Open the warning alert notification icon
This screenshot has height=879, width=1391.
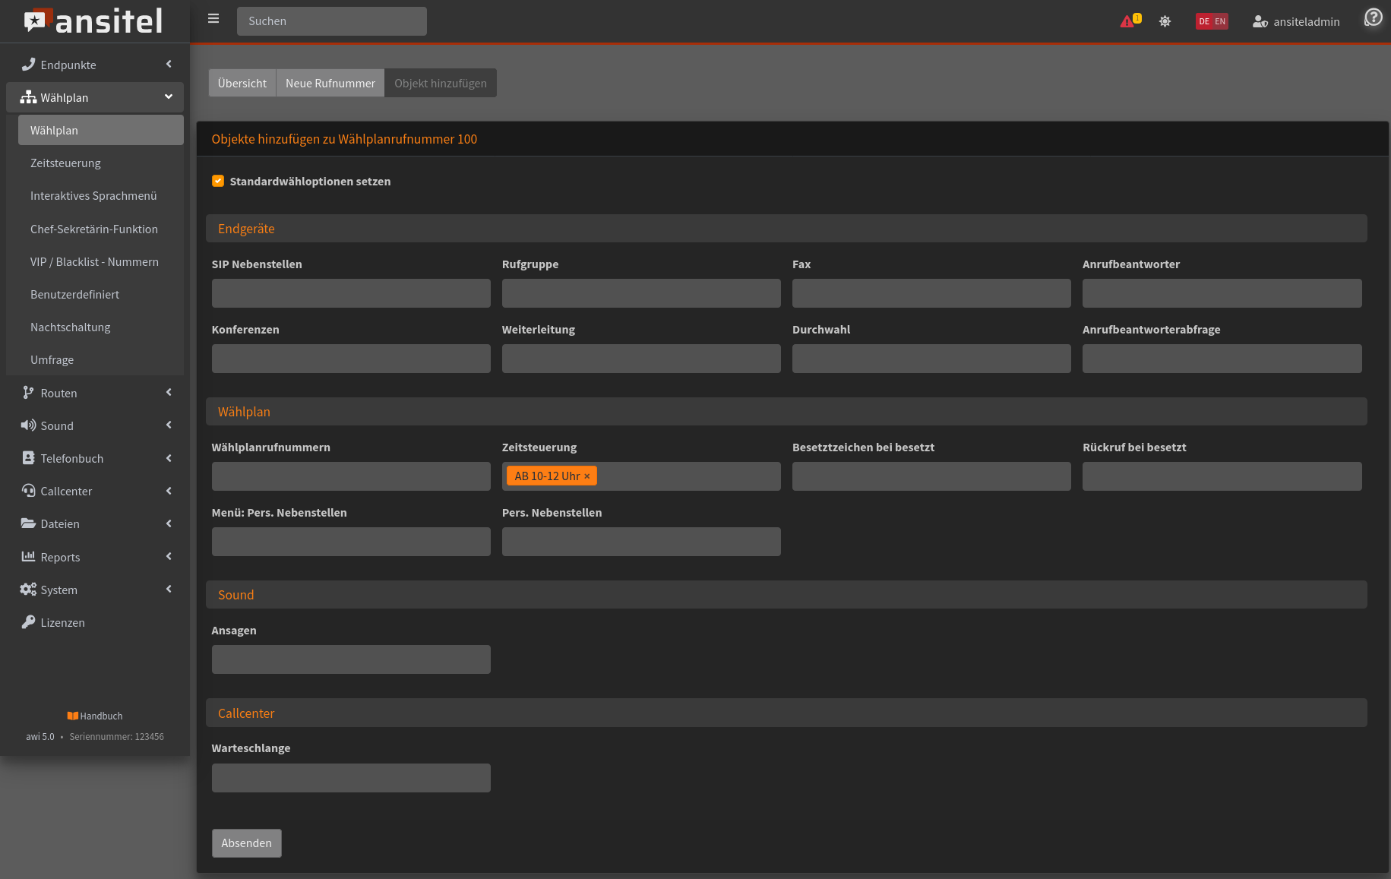coord(1127,21)
